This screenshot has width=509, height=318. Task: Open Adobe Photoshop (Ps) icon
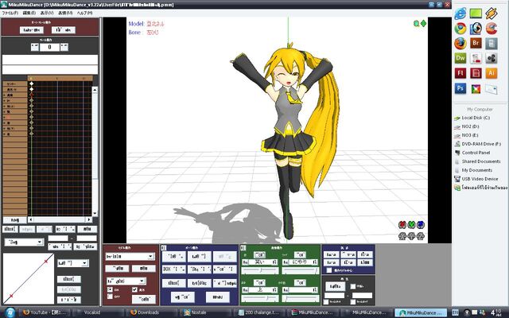pos(460,88)
